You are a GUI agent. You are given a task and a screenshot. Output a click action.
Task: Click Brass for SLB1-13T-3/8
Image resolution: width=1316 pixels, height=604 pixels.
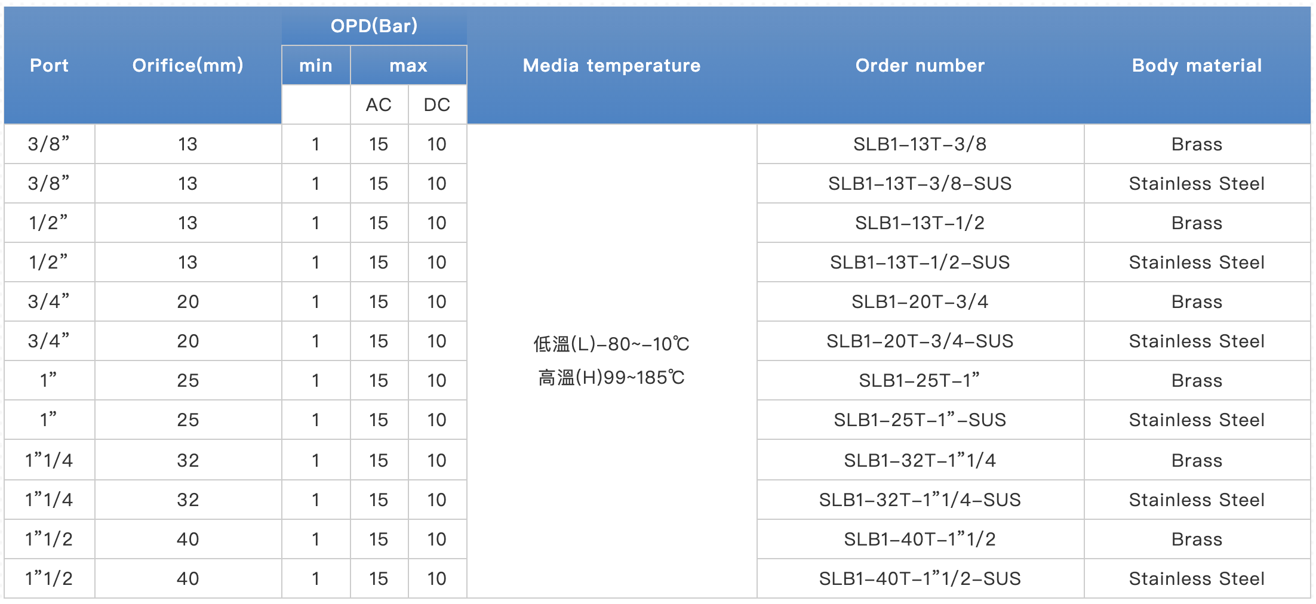click(x=1197, y=144)
